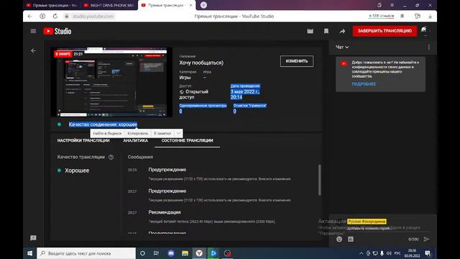This screenshot has width=460, height=259.
Task: Click the YouTube Studio logo
Action: point(57,31)
